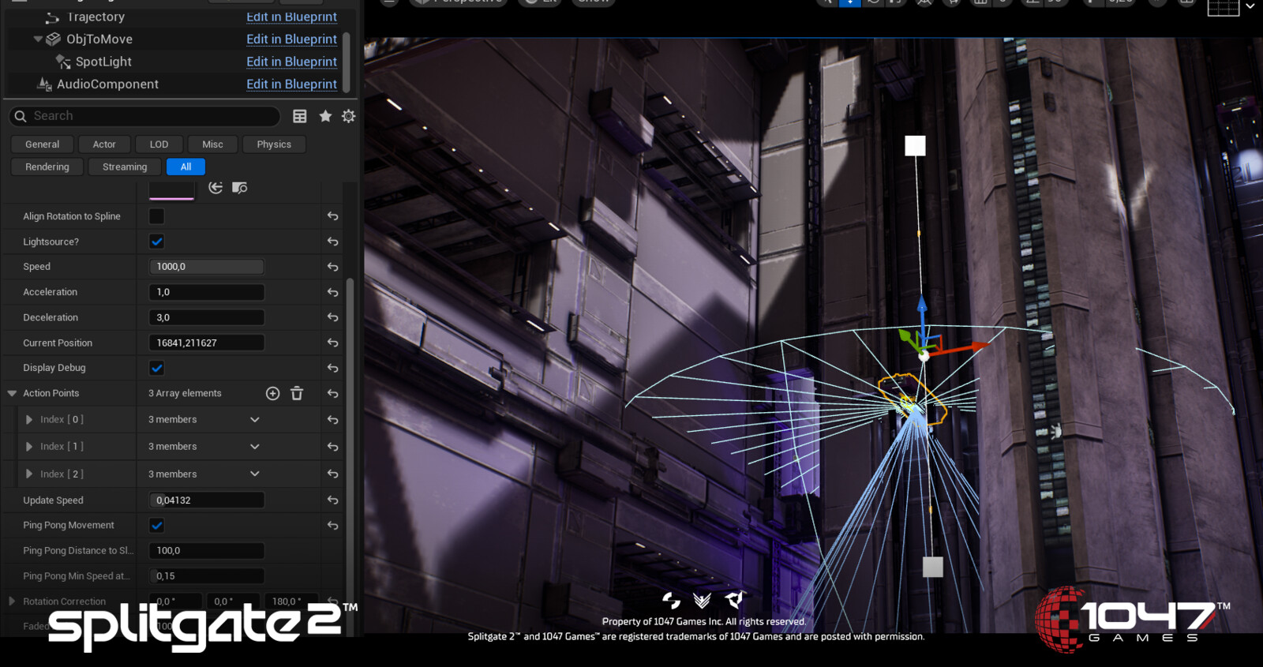Select the ObjToMove component row
The width and height of the screenshot is (1263, 667).
tap(99, 39)
